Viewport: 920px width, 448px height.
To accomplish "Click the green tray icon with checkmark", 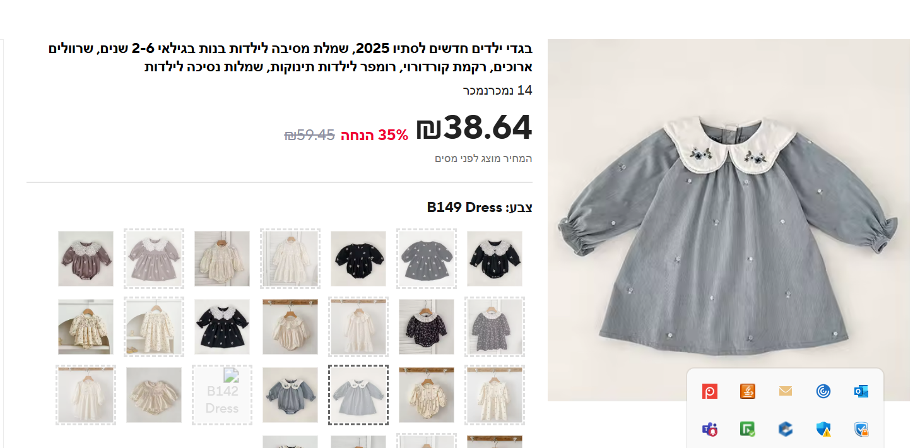I will [748, 429].
